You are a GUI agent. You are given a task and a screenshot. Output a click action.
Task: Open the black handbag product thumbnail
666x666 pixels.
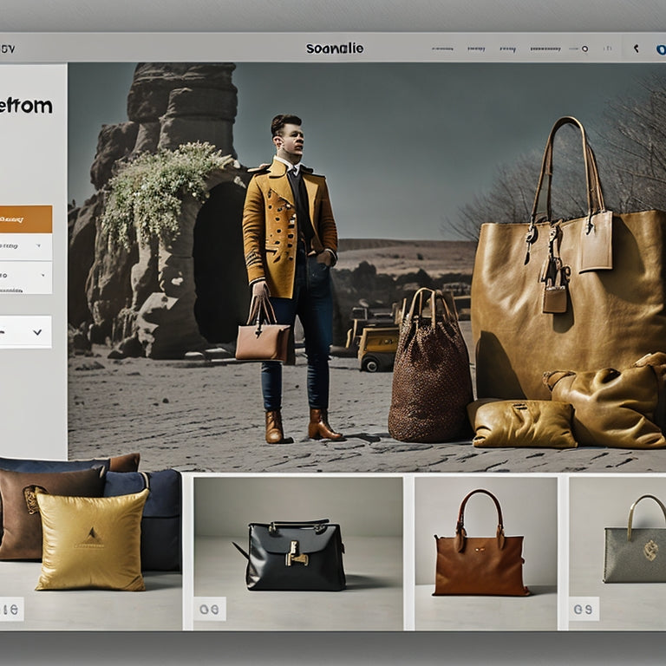point(295,555)
